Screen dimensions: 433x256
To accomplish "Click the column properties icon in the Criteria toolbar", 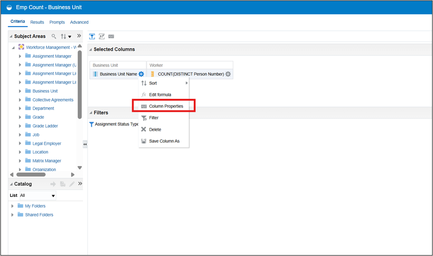I will [111, 36].
